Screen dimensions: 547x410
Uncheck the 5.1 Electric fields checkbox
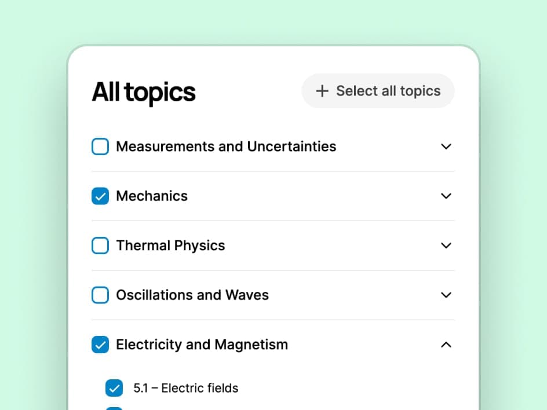pos(114,388)
